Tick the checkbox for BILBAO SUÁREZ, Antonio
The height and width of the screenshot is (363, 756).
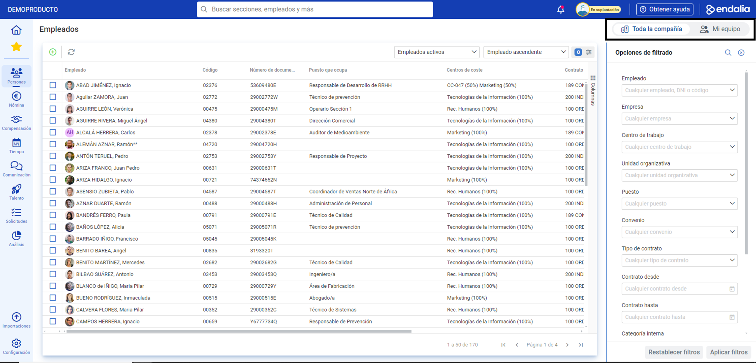(53, 274)
